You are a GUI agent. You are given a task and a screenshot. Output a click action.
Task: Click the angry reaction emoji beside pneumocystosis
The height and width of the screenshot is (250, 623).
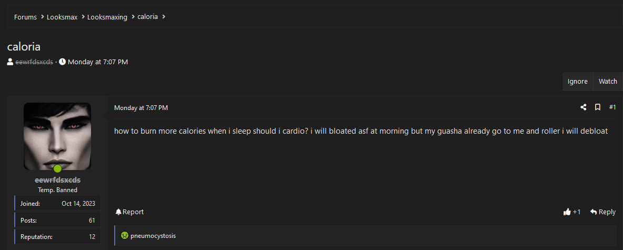tap(124, 235)
